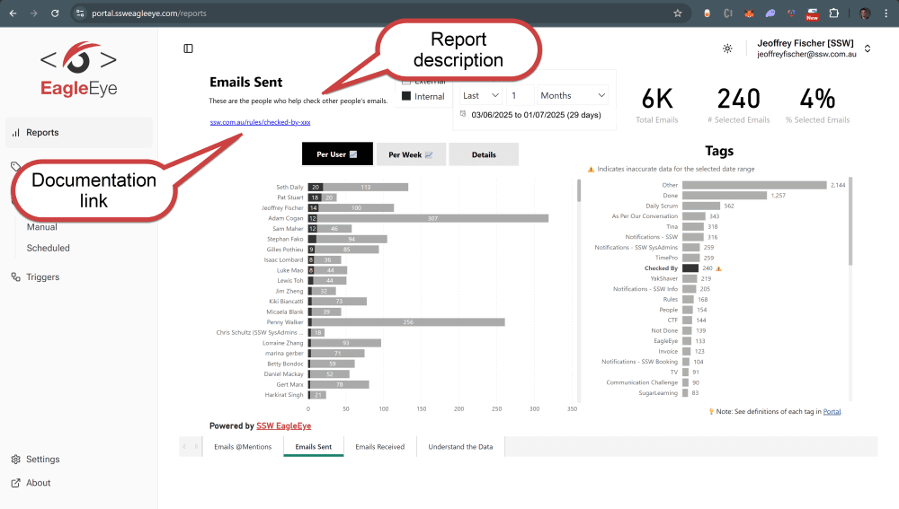This screenshot has width=899, height=509.
Task: Click the Per Week view button
Action: (411, 154)
